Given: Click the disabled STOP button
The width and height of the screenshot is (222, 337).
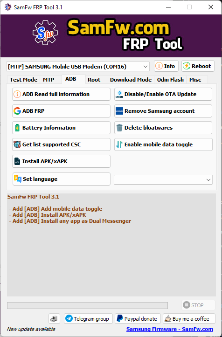Looking at the screenshot, I should [198, 305].
